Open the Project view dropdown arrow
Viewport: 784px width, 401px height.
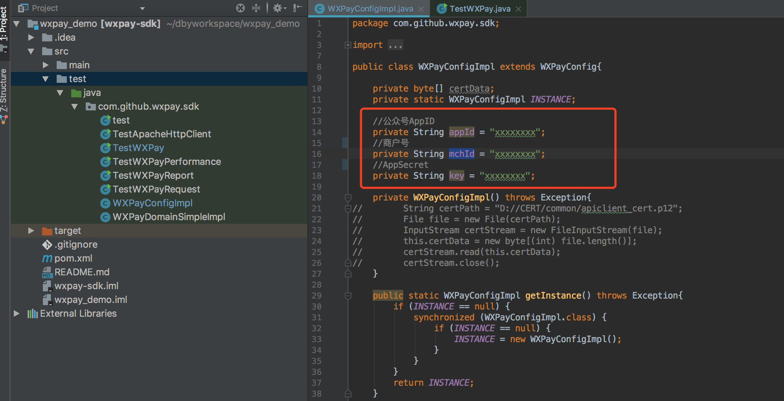142,8
